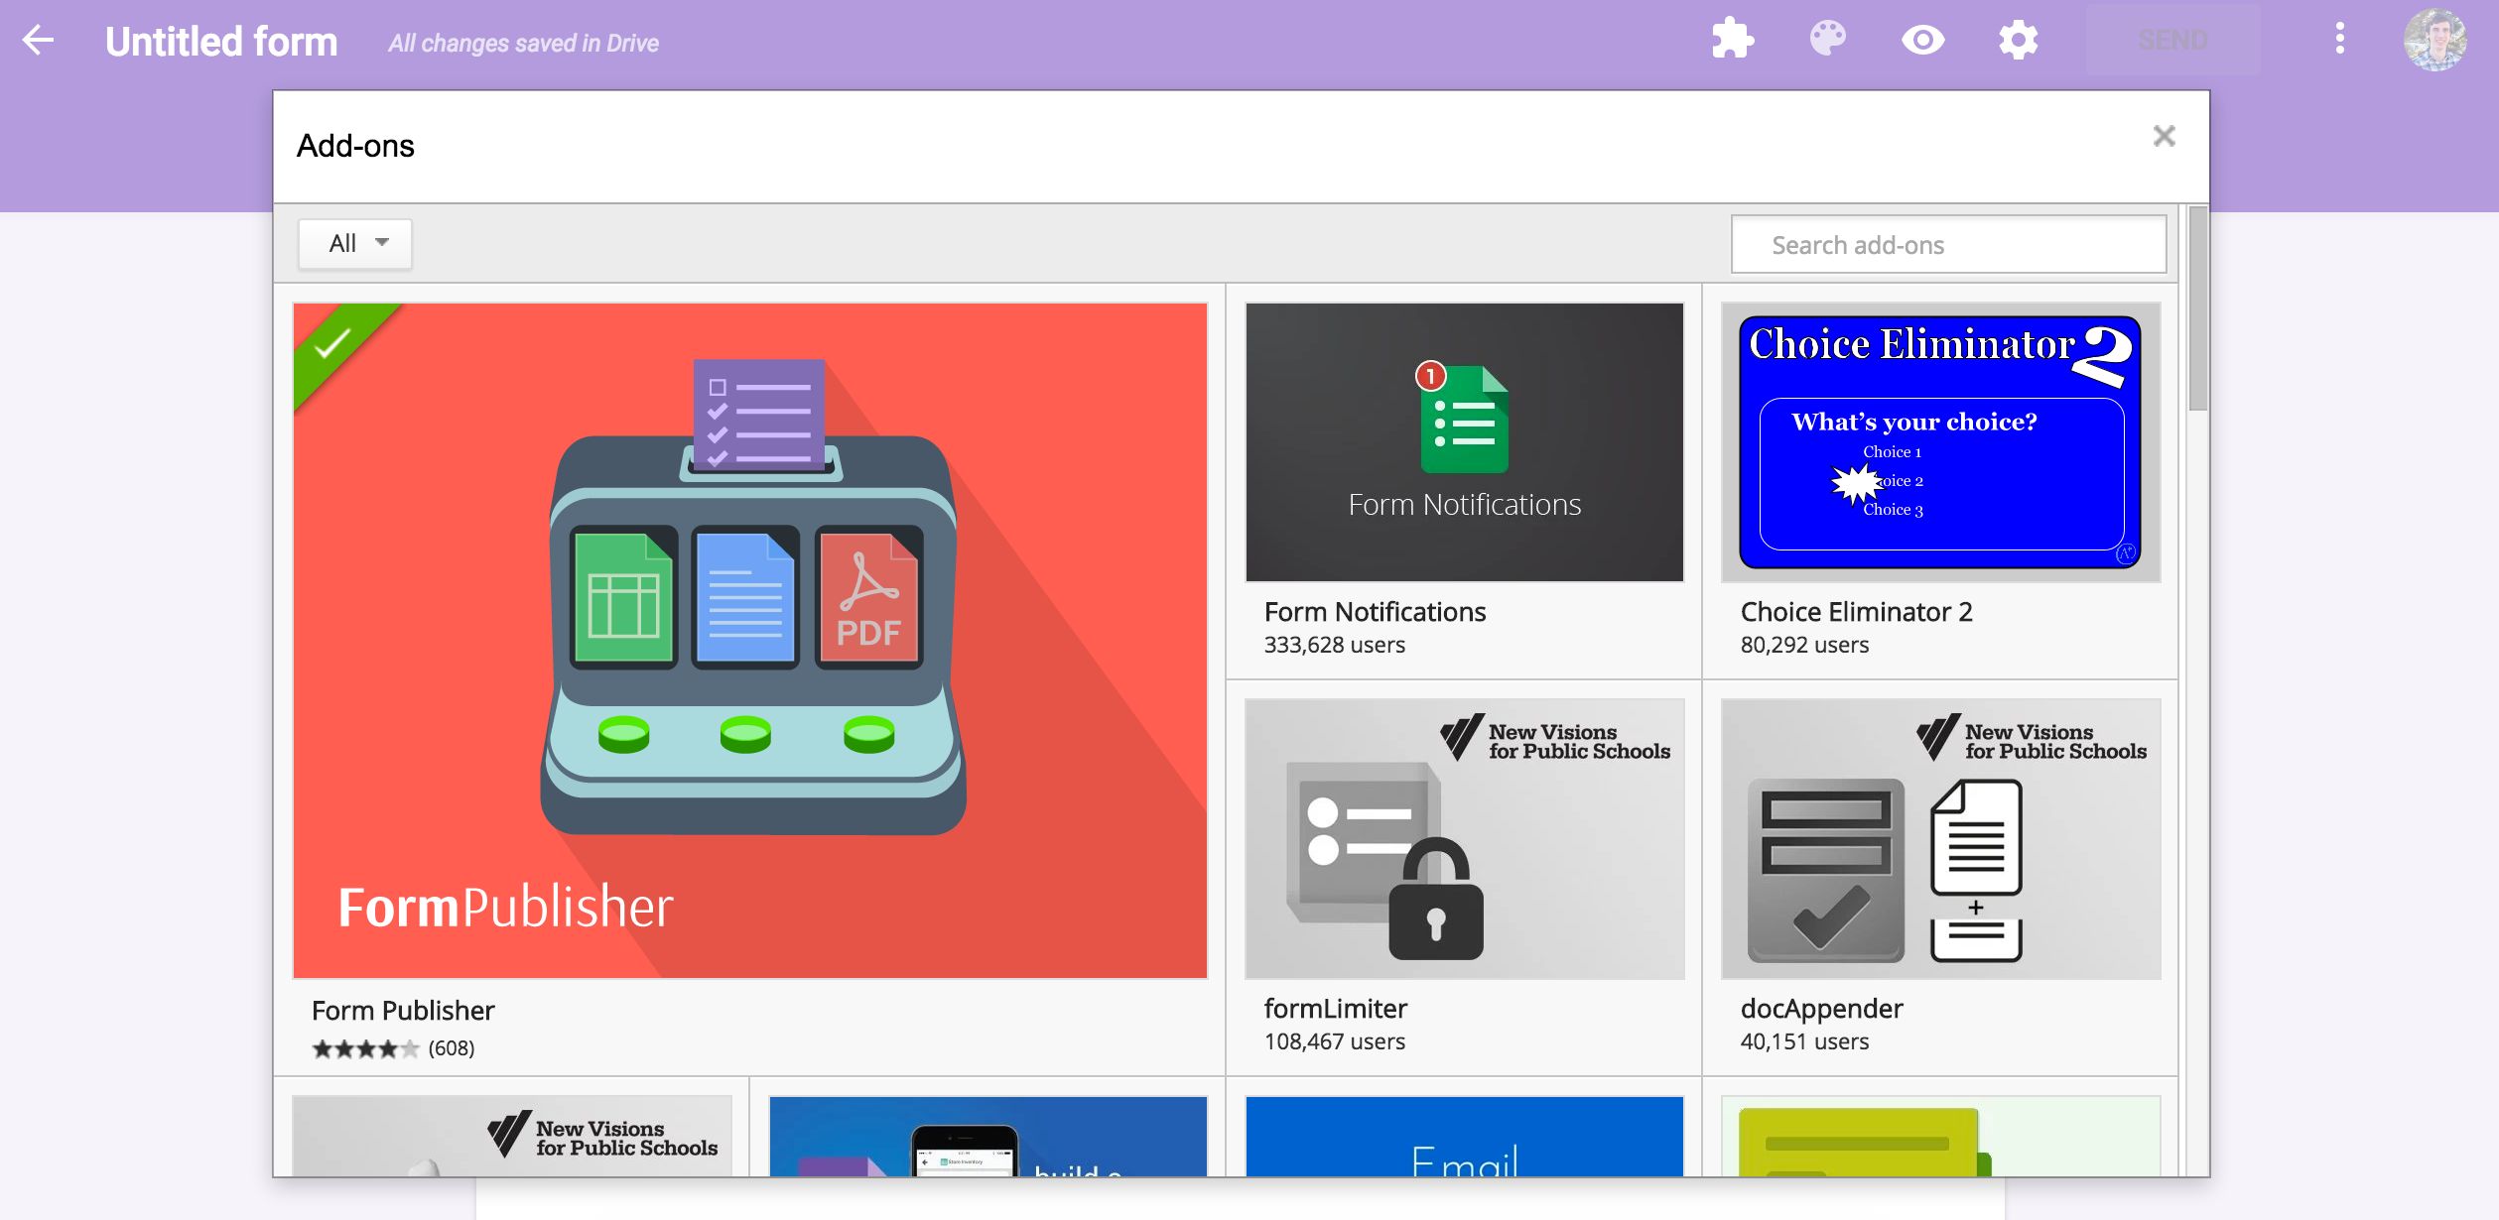The image size is (2499, 1220).
Task: Select the Form Notifications add-on thumbnail
Action: coord(1464,442)
